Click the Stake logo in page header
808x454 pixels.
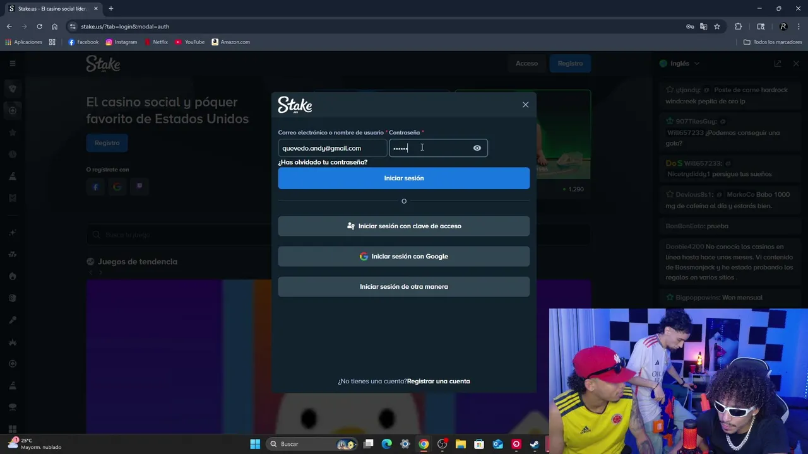[x=103, y=64]
